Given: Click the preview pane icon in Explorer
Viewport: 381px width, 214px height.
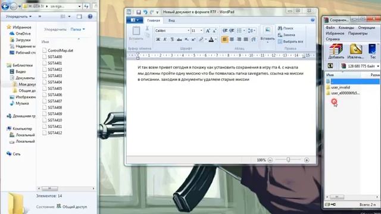Looking at the screenshot, I should point(79,17).
